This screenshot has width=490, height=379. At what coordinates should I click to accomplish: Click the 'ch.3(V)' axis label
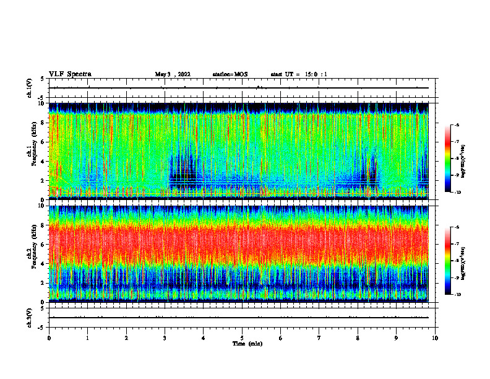click(x=30, y=318)
